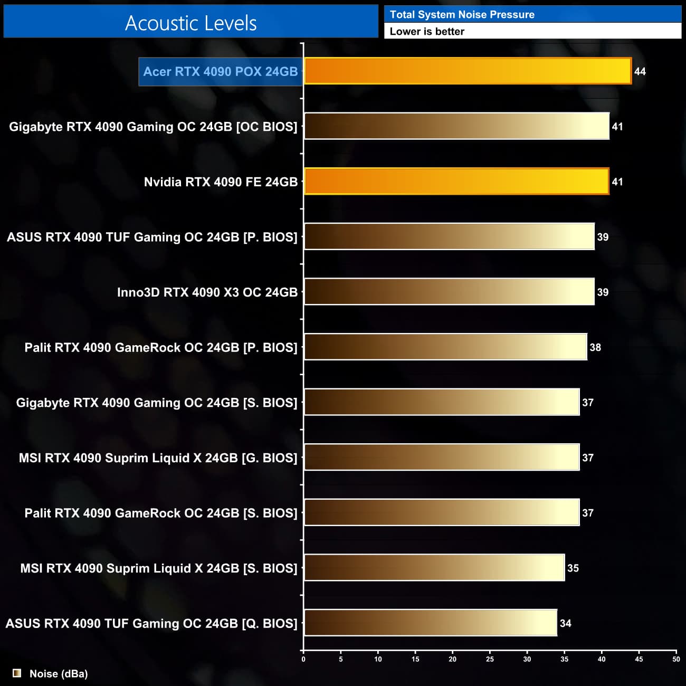Click the ASUS TUF Gaming OC [P. BIOS] bar

(x=450, y=236)
